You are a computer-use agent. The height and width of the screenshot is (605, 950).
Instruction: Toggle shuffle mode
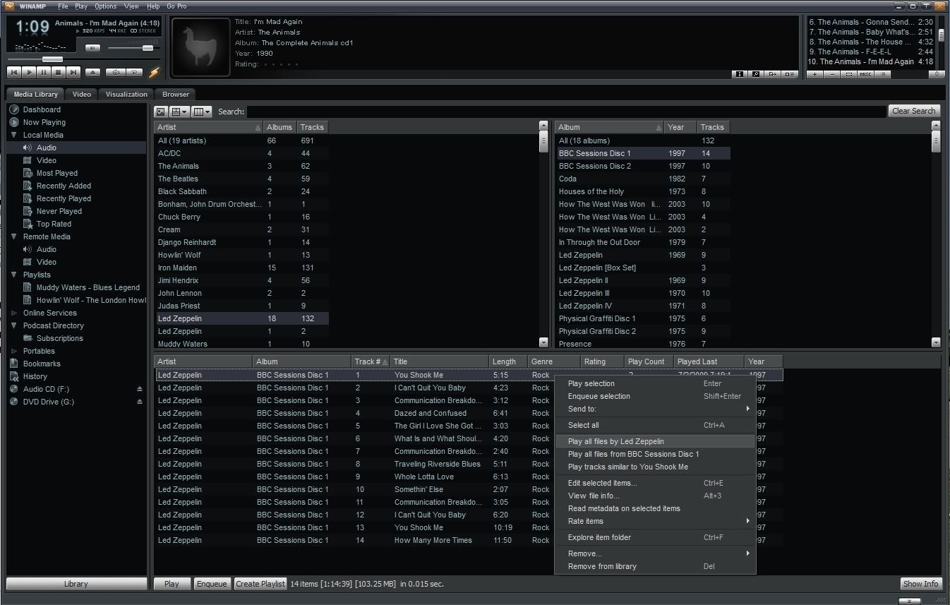tap(115, 72)
